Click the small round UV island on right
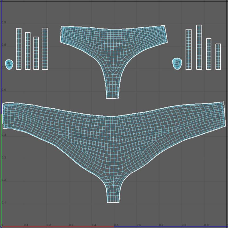The image size is (228, 228). pos(177,63)
